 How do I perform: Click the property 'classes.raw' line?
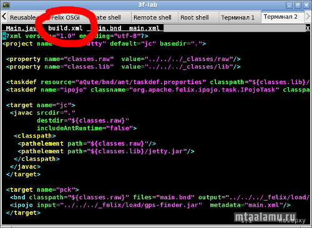(x=124, y=59)
